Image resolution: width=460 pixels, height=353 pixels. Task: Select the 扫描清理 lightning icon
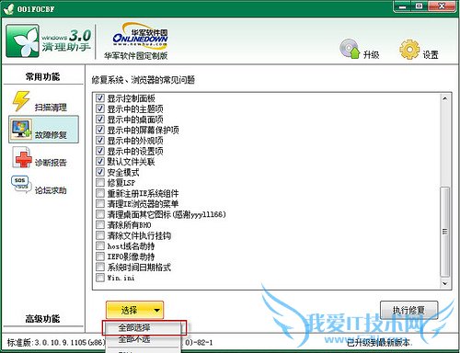pos(21,101)
